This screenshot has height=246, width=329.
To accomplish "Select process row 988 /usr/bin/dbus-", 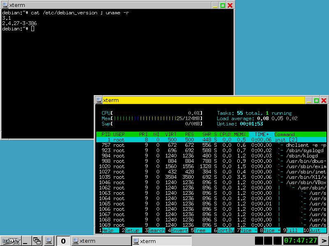I will [211, 161].
